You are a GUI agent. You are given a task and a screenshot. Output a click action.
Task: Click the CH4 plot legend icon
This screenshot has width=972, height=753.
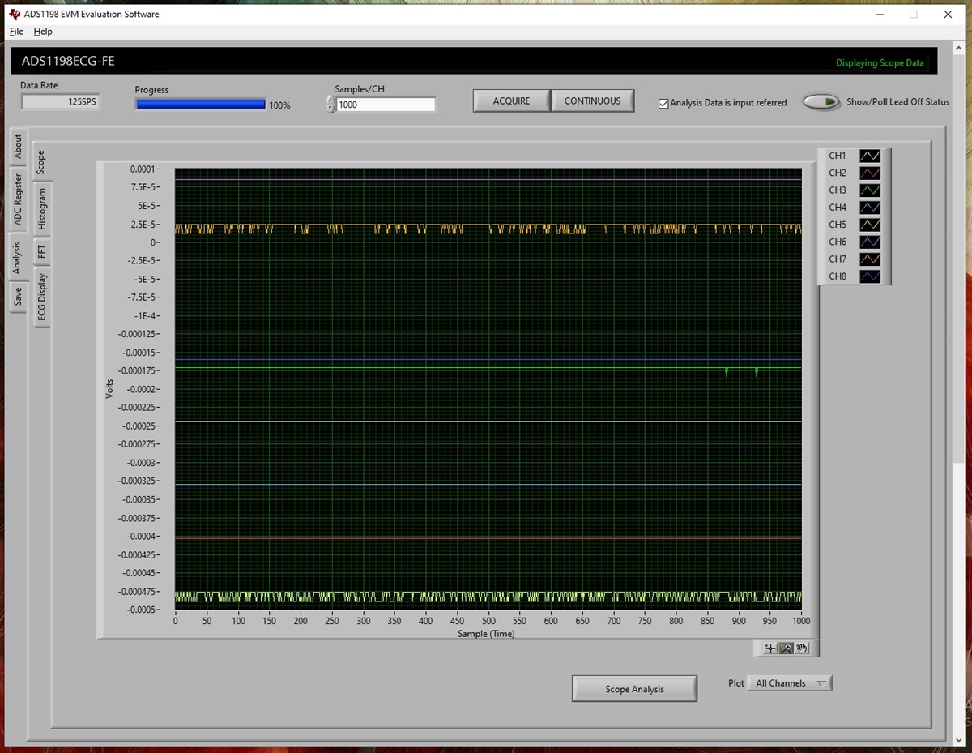click(870, 208)
